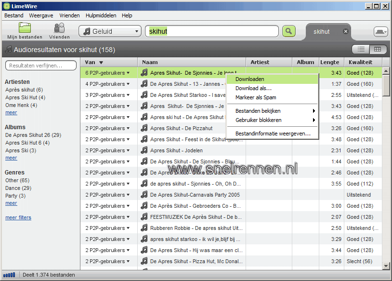The width and height of the screenshot is (392, 281).
Task: Click music note icon of Apres Skihut - Jodelen
Action: coord(144,150)
